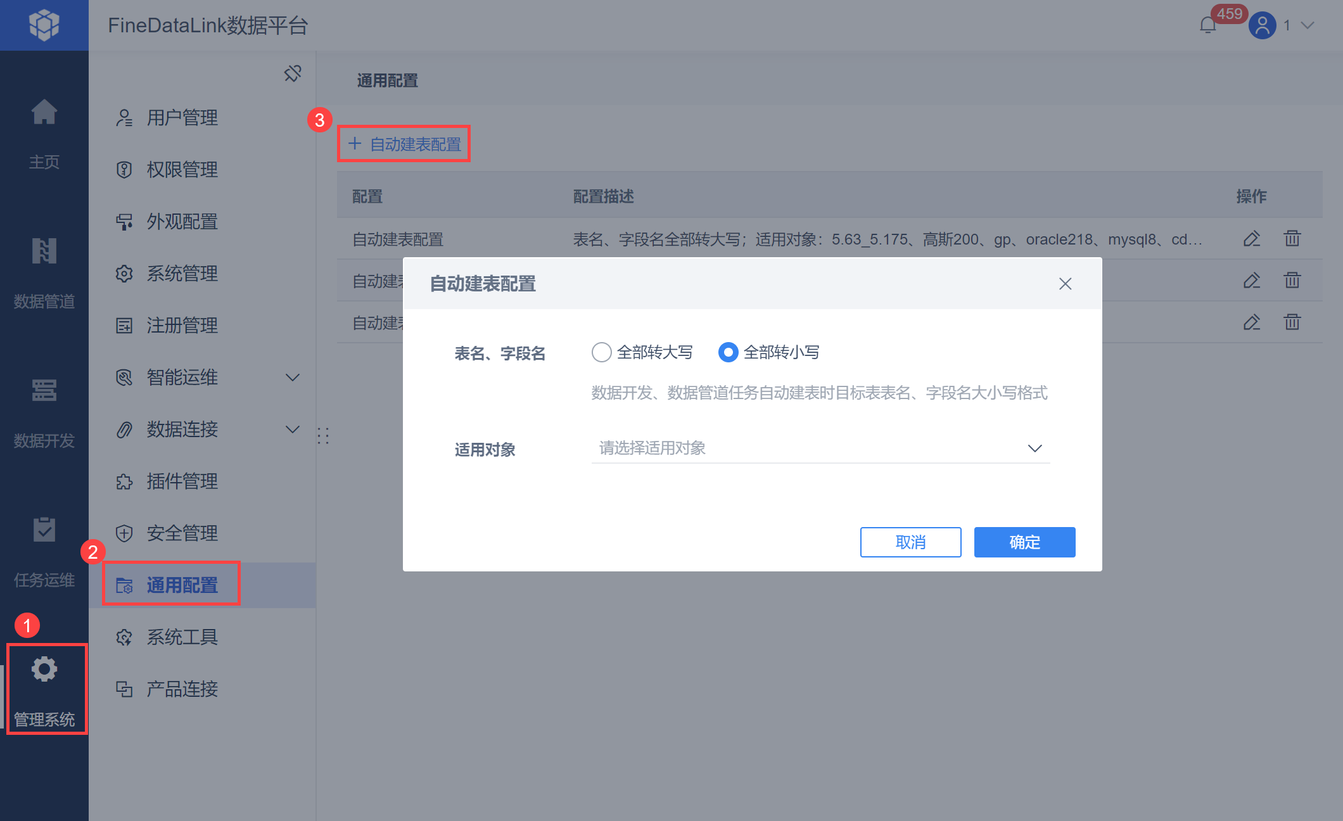Delete the third configuration row
The image size is (1343, 821).
(1292, 322)
